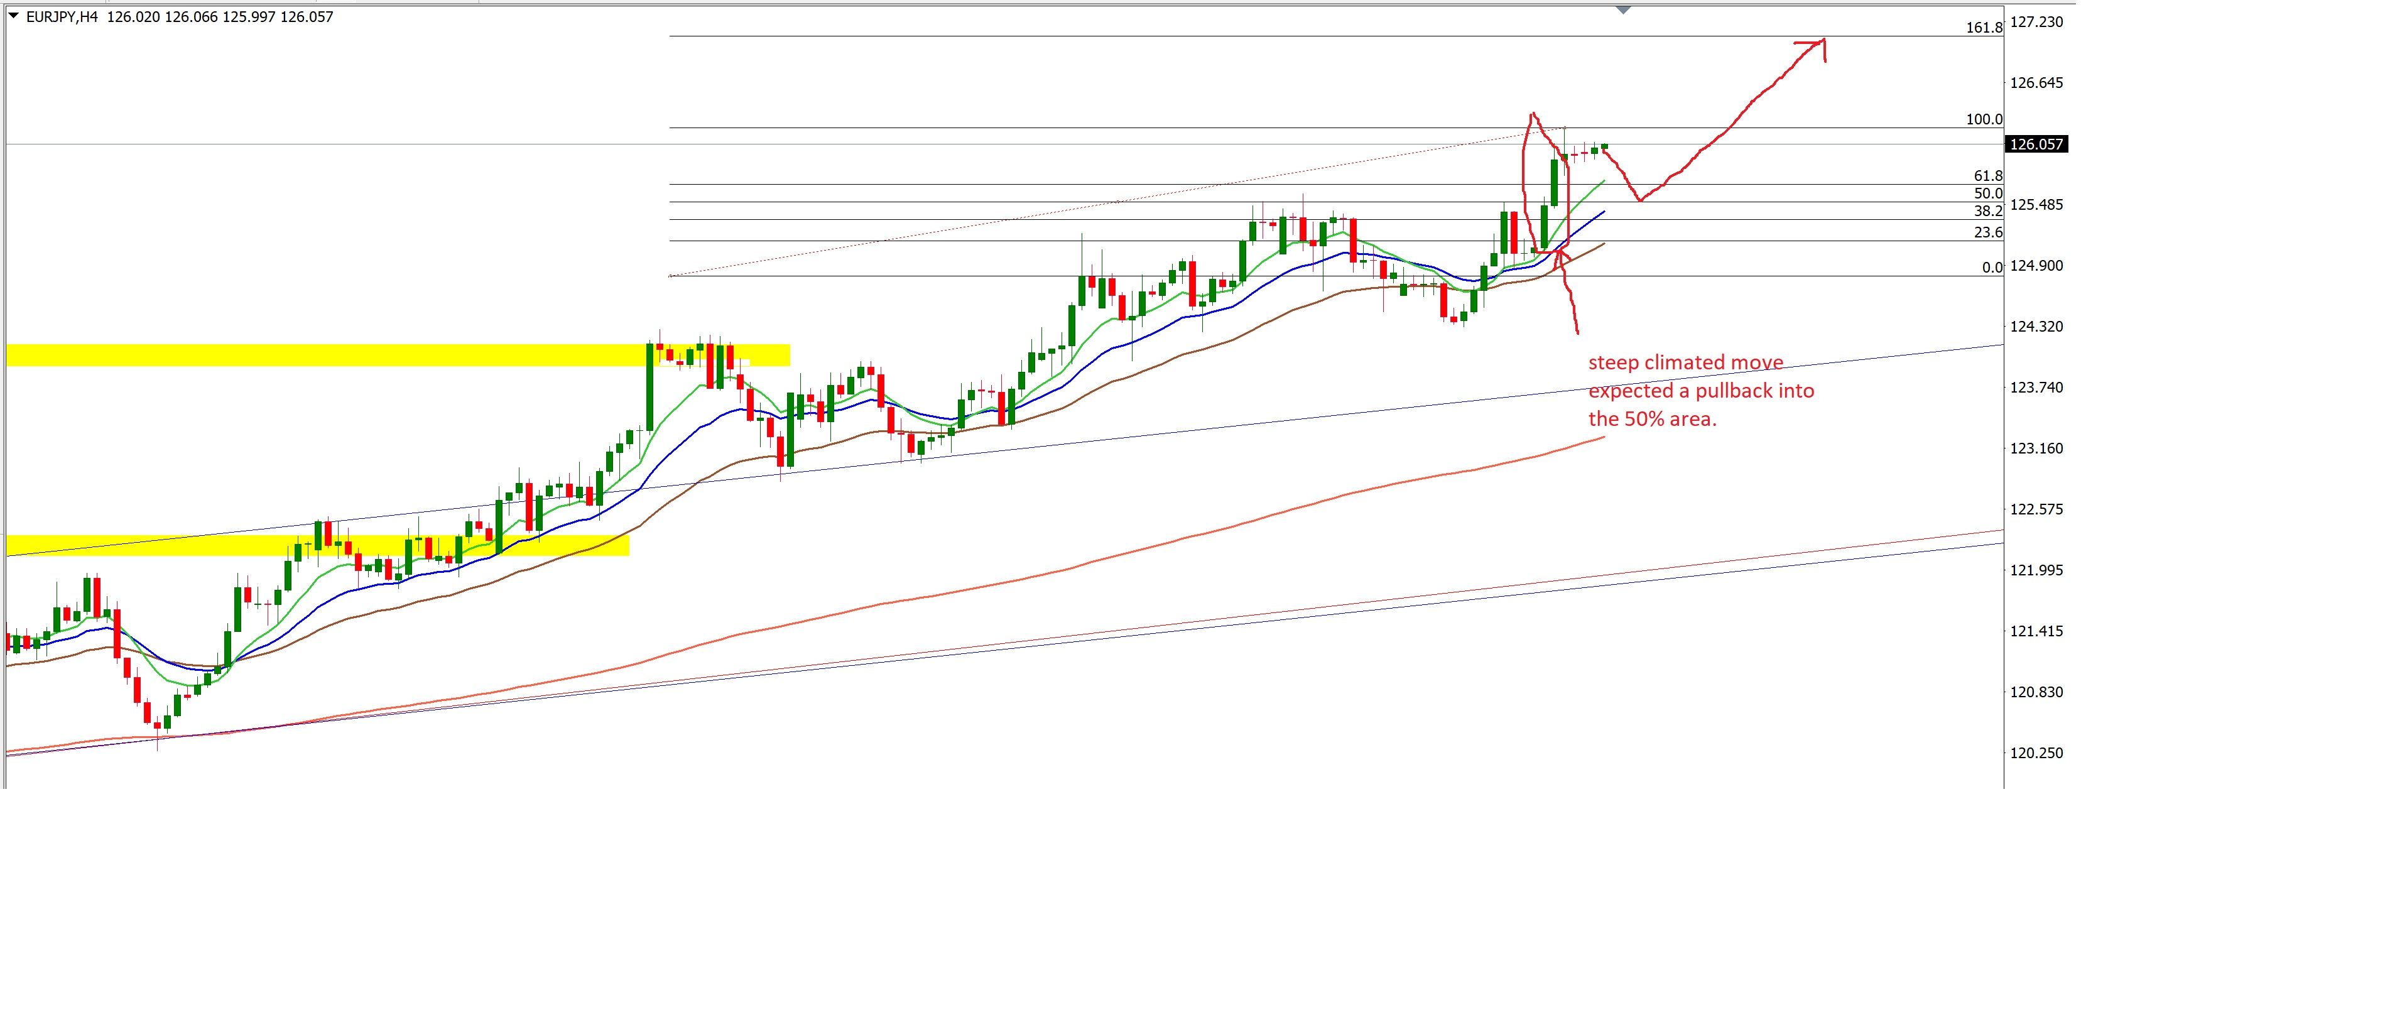Click the 127.230 price axis value

(2036, 21)
